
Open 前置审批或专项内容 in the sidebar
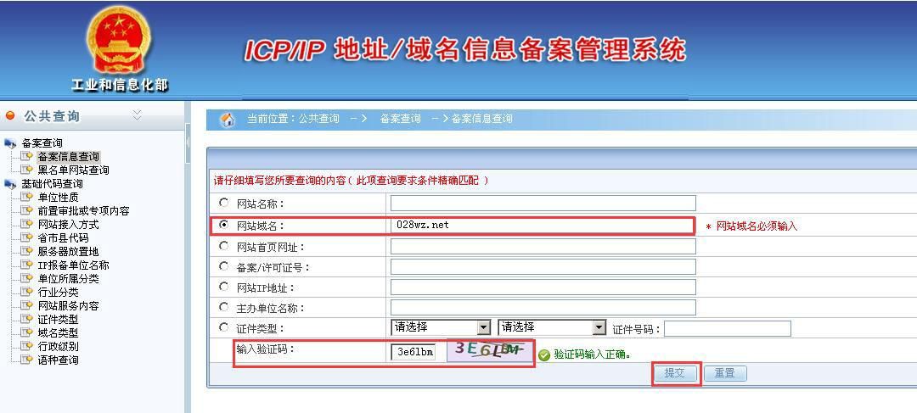click(83, 211)
